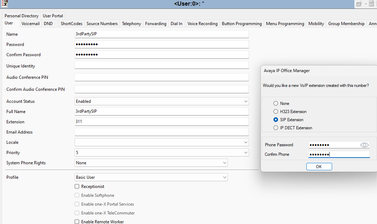Switch to the Voicemail tab
The image size is (377, 224).
tap(30, 24)
